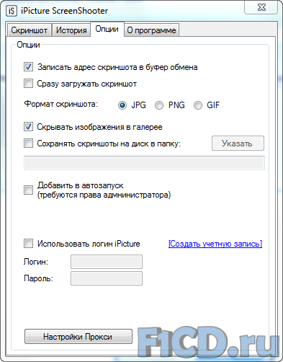
Task: Enable Использовать логин iPicture checkbox
Action: [28, 244]
